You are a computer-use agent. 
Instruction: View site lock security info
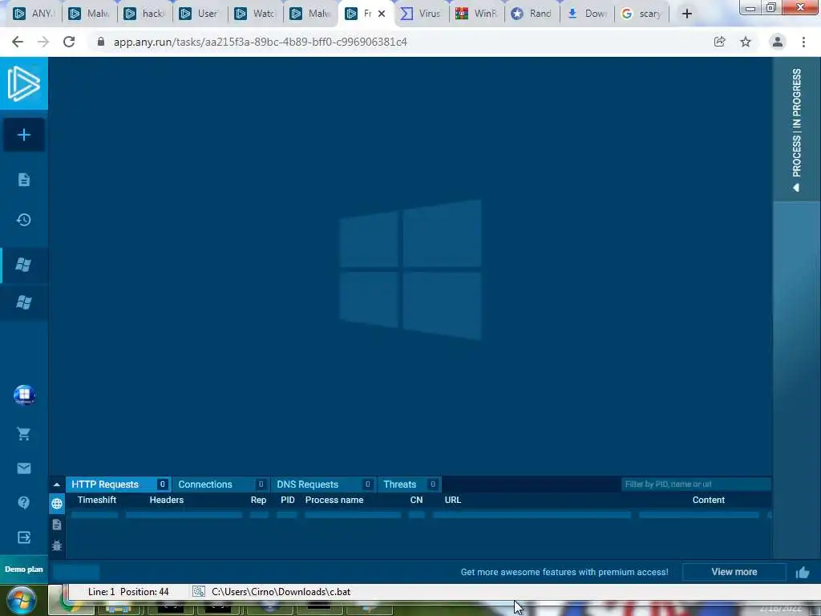[x=101, y=42]
